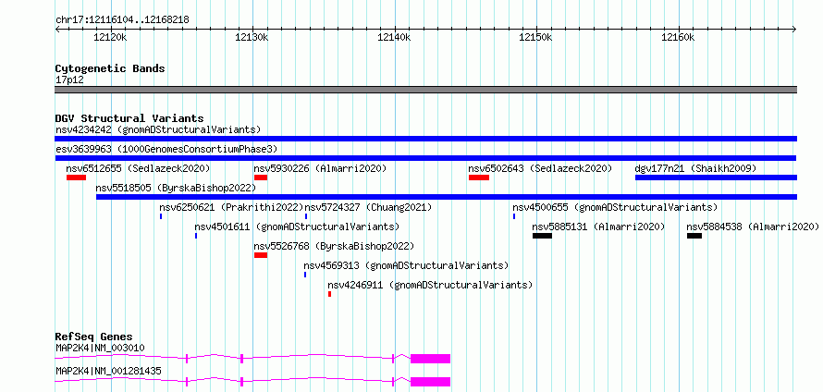Click the 12150k ruler tick label
823x392 pixels.
[536, 38]
